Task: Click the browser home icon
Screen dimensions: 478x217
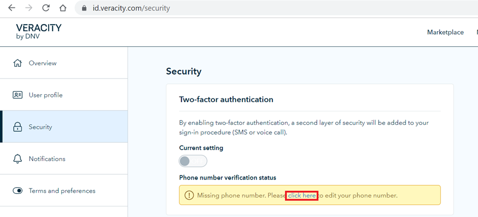Action: point(63,8)
